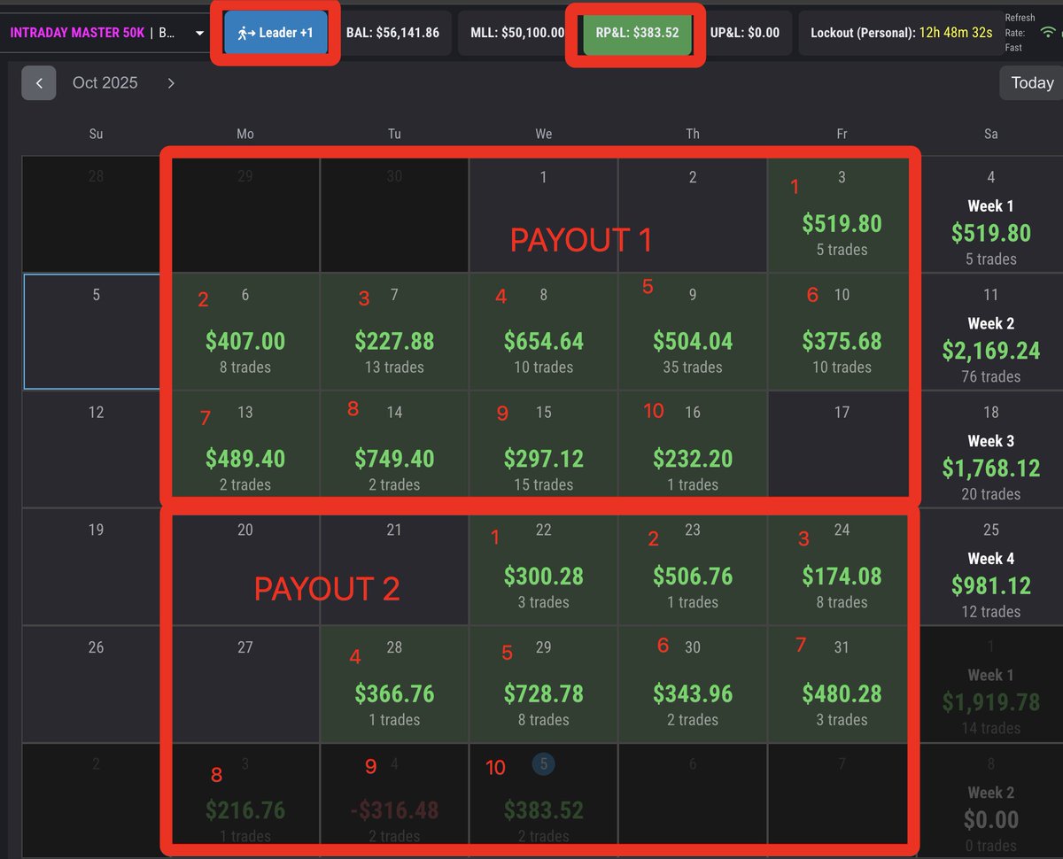Image resolution: width=1063 pixels, height=859 pixels.
Task: Select Oct 8 cell with $654.64
Action: tap(544, 331)
